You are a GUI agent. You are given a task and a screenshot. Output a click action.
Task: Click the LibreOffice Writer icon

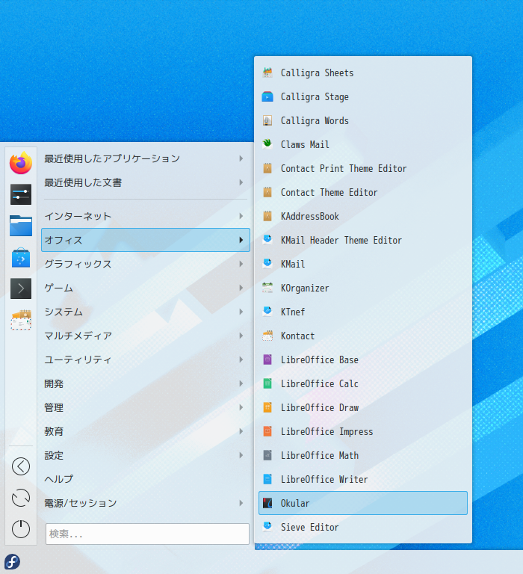tap(267, 479)
